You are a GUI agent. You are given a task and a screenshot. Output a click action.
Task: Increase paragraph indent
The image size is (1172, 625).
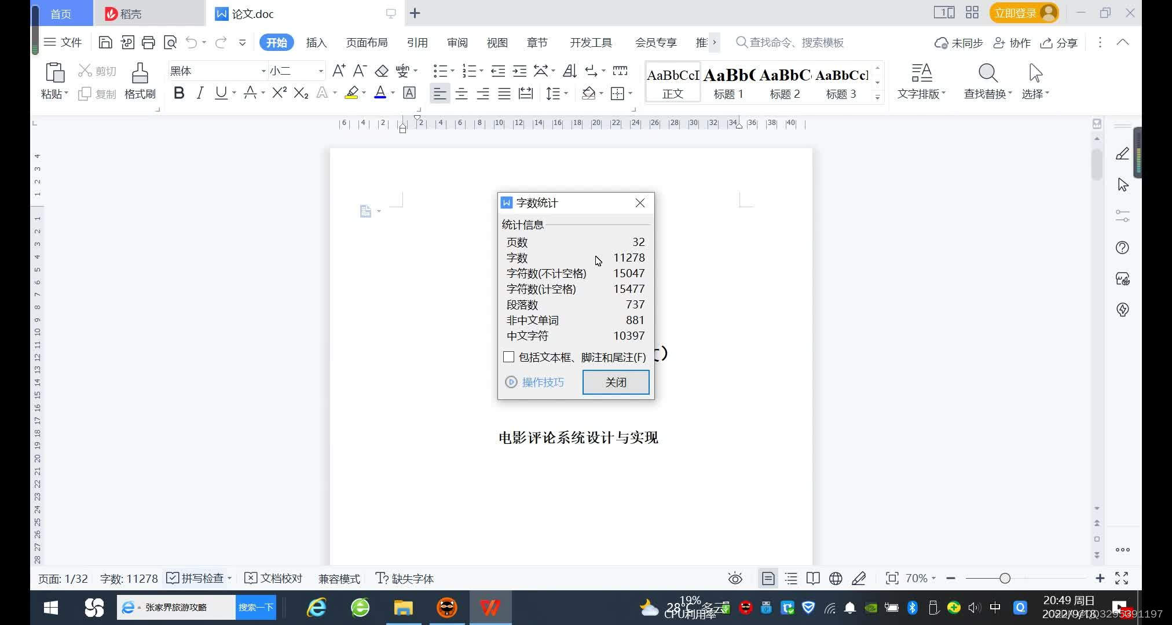coord(519,71)
